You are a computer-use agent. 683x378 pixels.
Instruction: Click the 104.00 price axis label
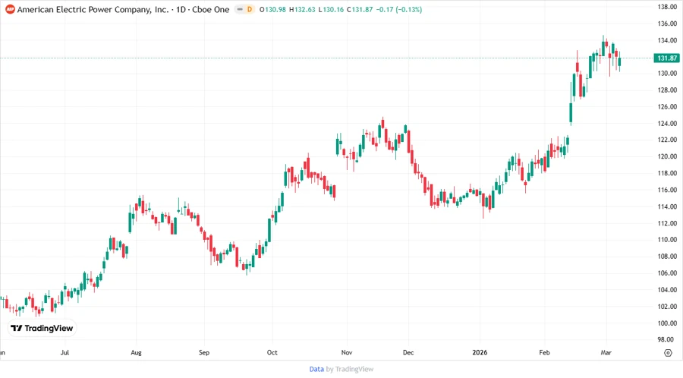pyautogui.click(x=667, y=290)
